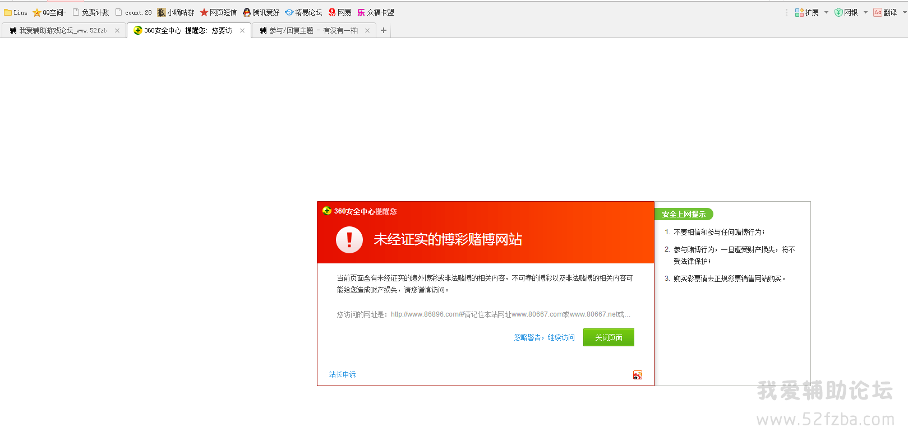Image resolution: width=908 pixels, height=441 pixels.
Task: Open the 网易 bookmark
Action: pyautogui.click(x=340, y=12)
